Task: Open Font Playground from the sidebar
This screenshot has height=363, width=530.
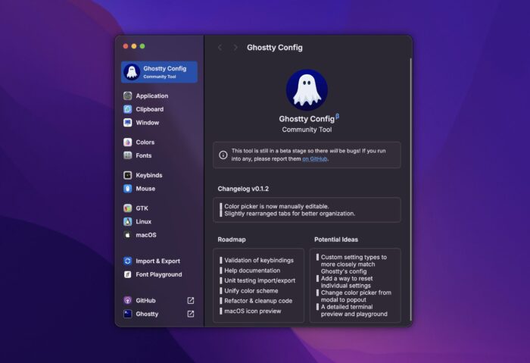Action: pyautogui.click(x=128, y=274)
